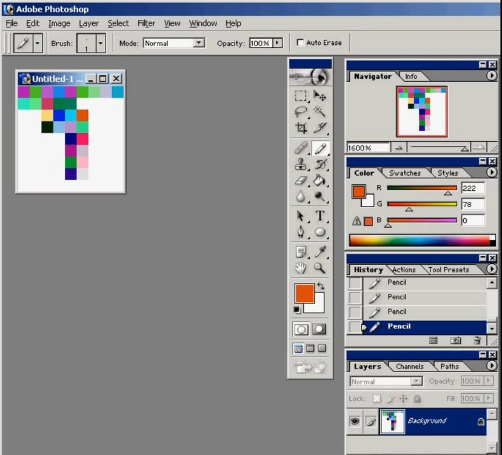Swap foreground and background colors
502x455 pixels.
[x=321, y=286]
